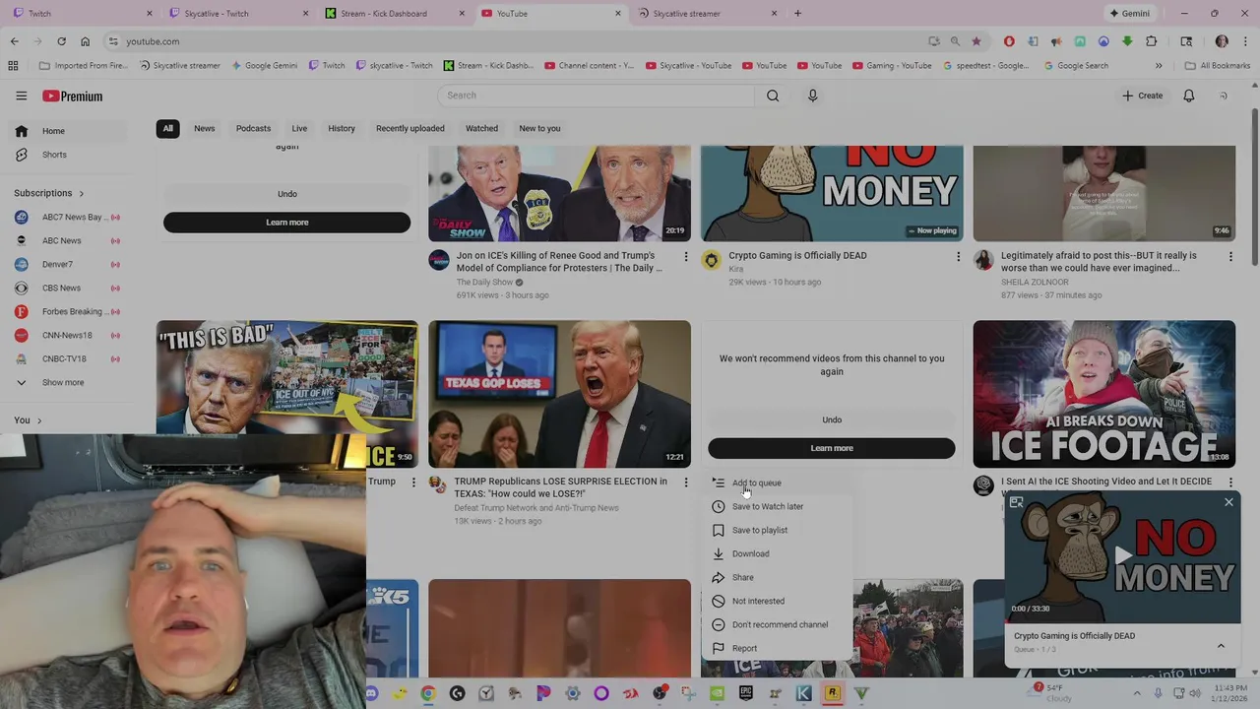
Task: Close the miniplayer with the X
Action: click(1228, 502)
